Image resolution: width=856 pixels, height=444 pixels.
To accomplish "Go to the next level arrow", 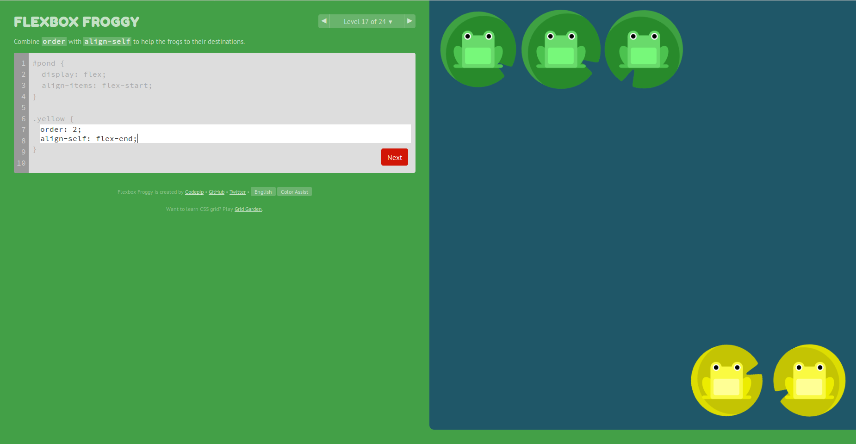I will coord(409,21).
